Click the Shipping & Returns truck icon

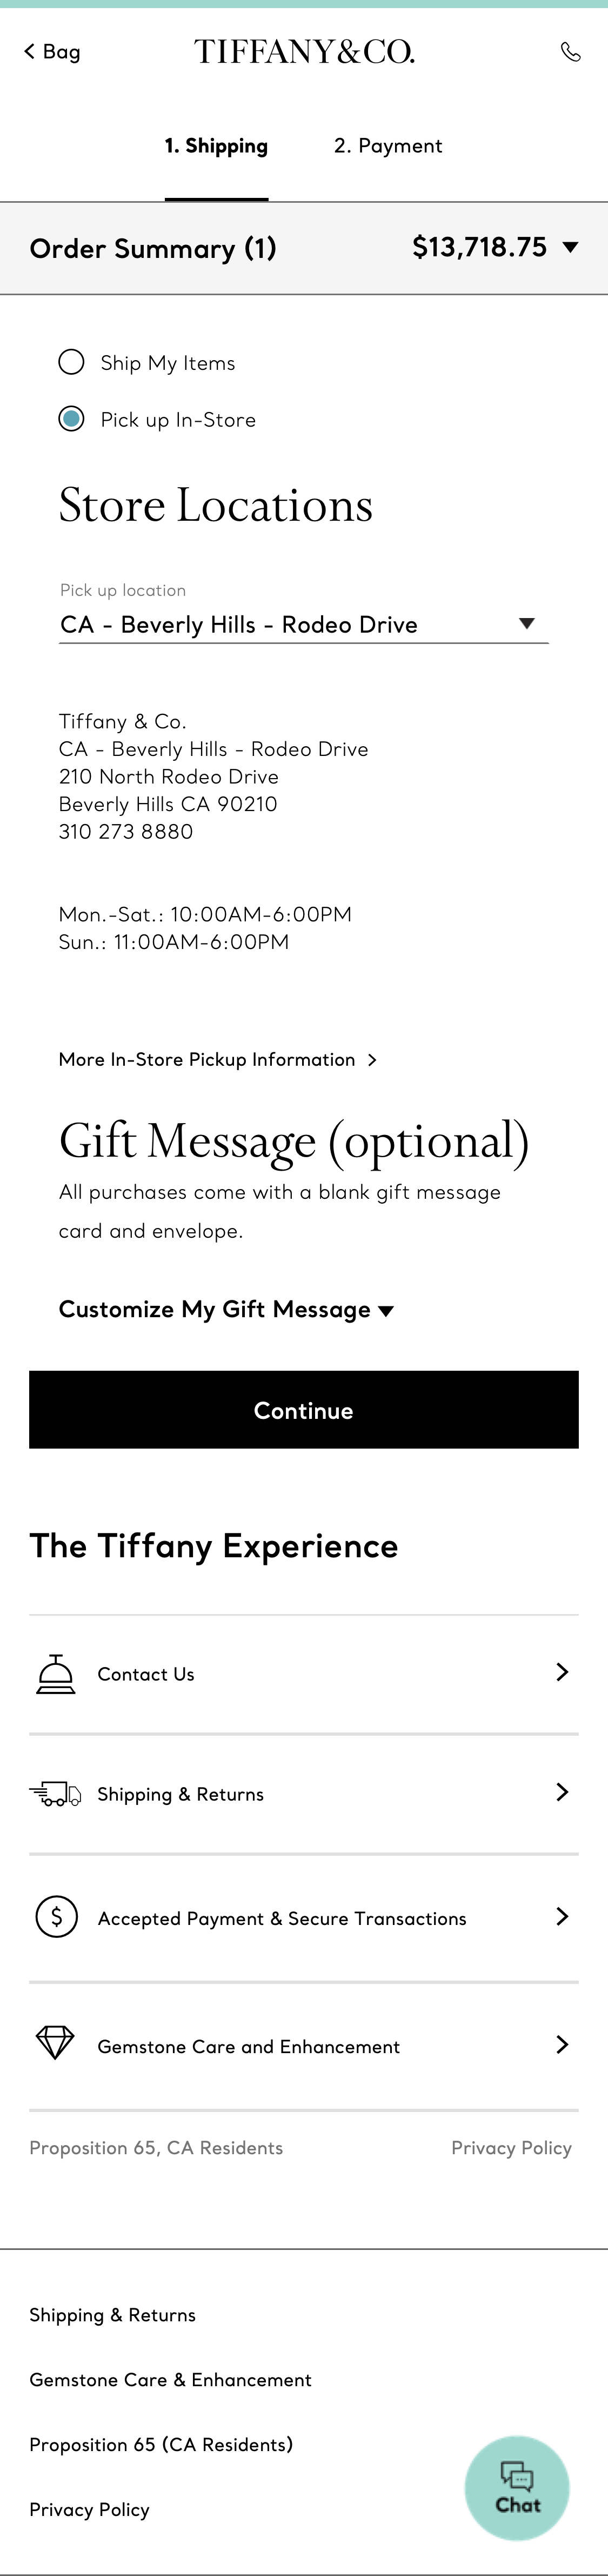[56, 1793]
